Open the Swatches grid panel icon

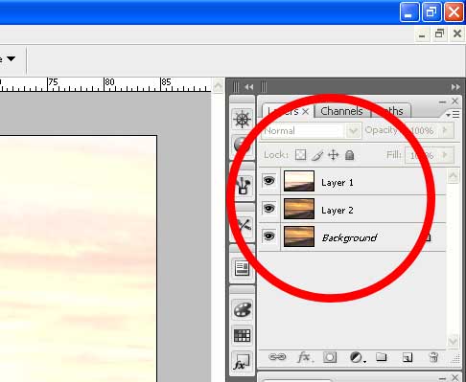243,336
